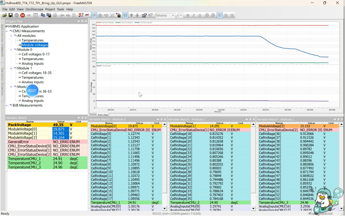Open the Tahoma font dropdown
This screenshot has width=345, height=216.
173,15
